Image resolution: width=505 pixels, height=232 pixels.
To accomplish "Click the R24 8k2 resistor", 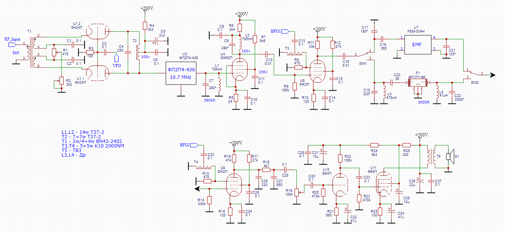I will tap(374, 145).
